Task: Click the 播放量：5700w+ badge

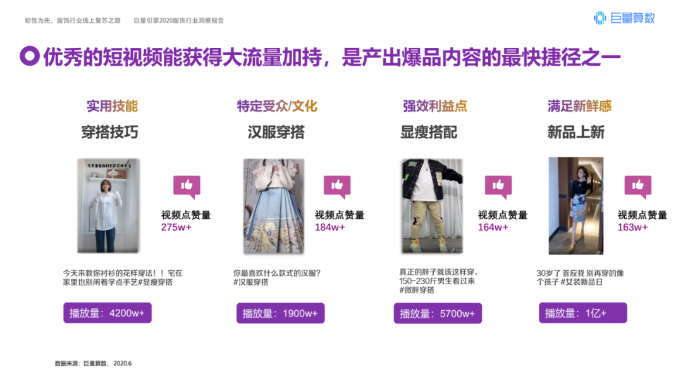Action: [438, 313]
